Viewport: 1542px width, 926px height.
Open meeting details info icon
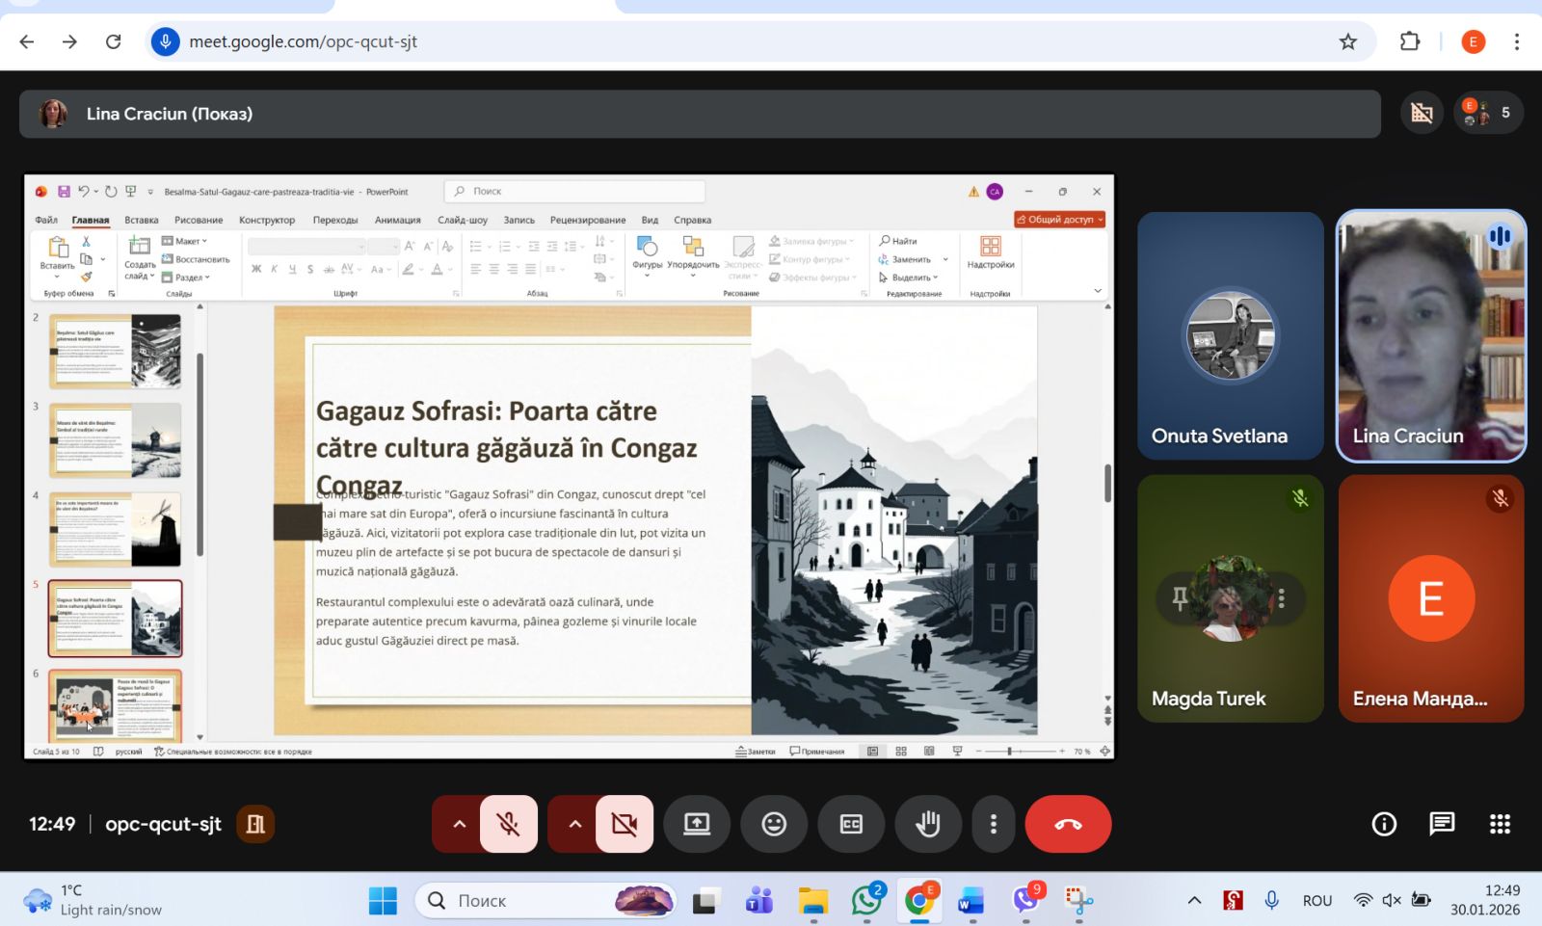coord(1384,824)
